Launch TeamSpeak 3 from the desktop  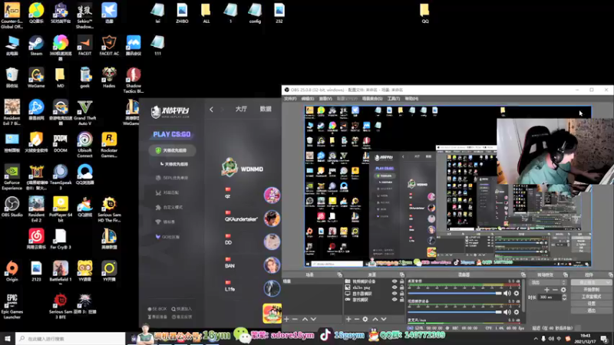coord(61,177)
